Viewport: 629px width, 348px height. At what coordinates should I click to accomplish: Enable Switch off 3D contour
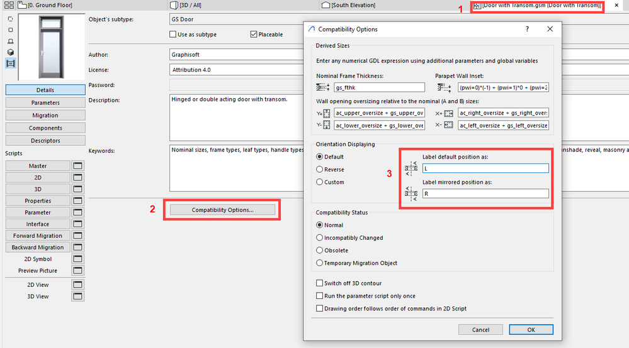point(320,283)
